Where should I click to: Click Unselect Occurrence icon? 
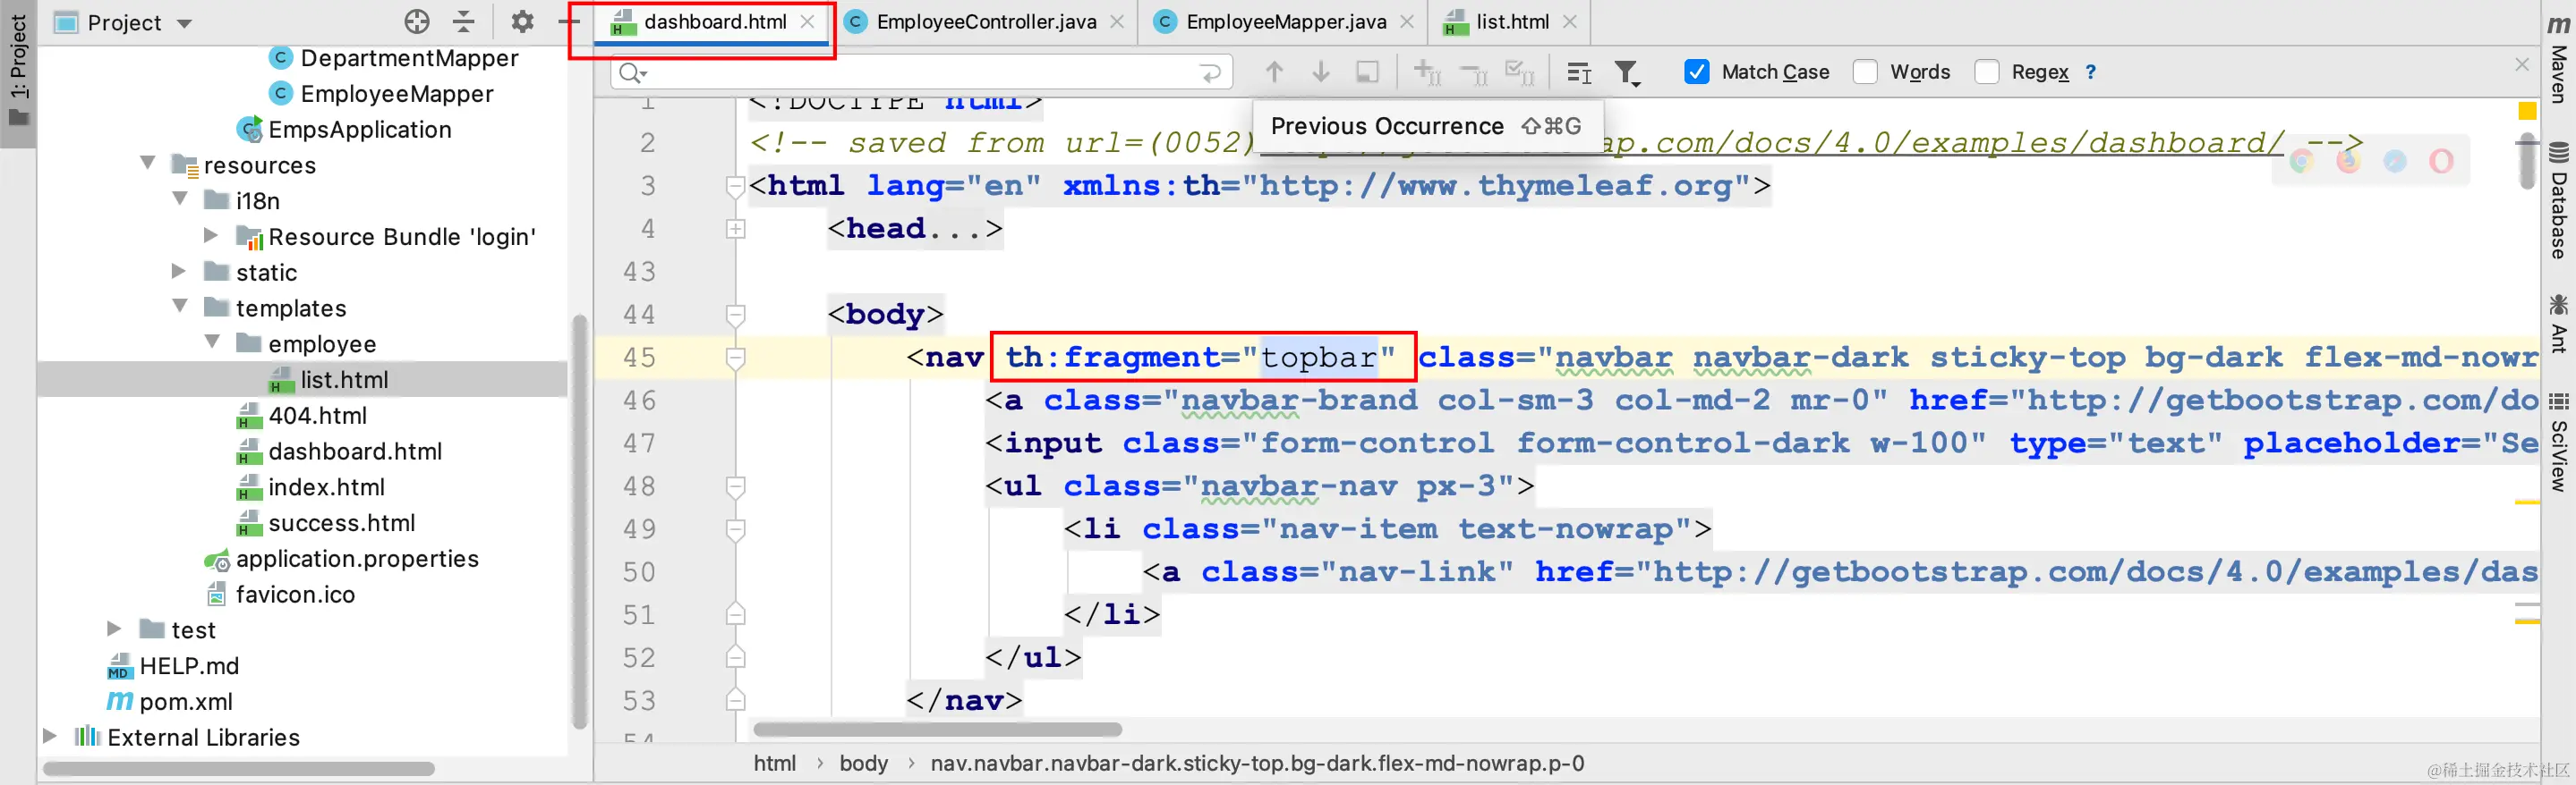(1474, 73)
